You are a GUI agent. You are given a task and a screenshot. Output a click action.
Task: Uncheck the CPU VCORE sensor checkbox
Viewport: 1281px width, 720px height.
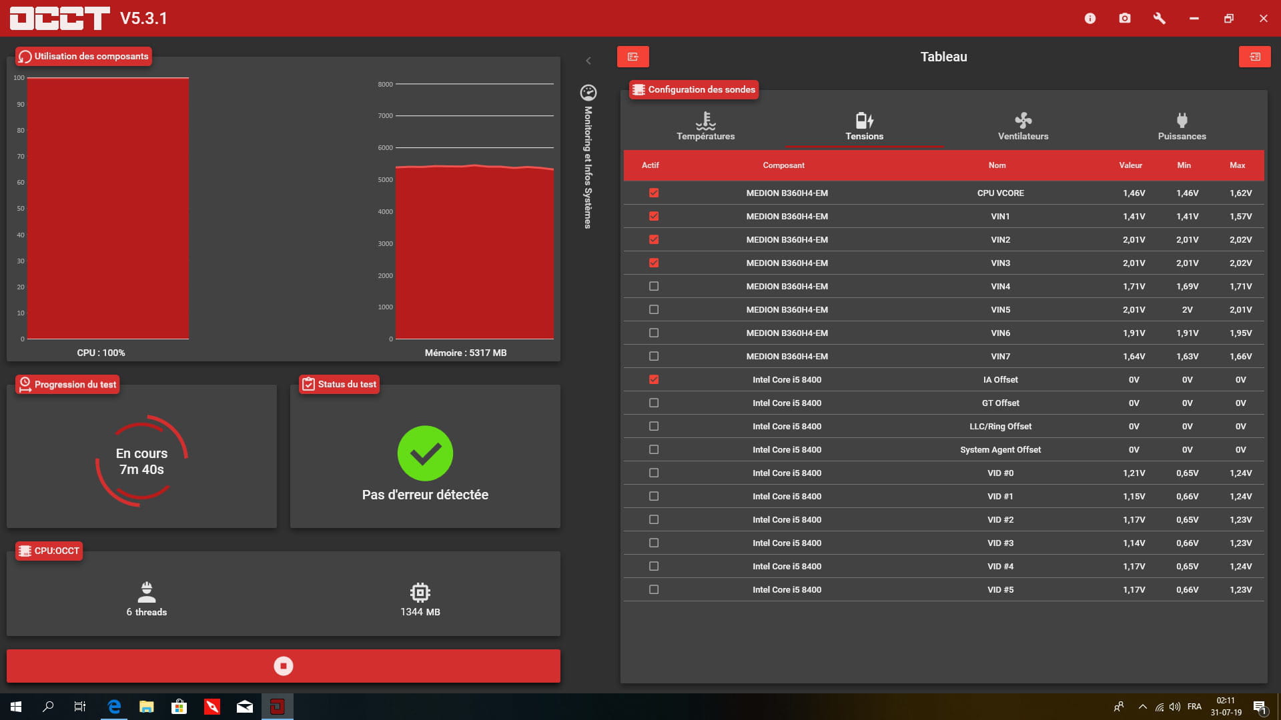coord(654,193)
